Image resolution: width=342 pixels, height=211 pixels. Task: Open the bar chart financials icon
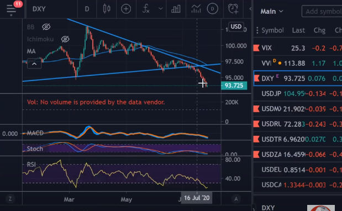coord(176,9)
